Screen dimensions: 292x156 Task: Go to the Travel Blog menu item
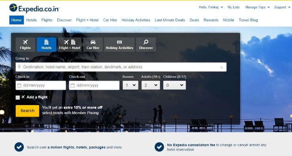click(x=248, y=20)
